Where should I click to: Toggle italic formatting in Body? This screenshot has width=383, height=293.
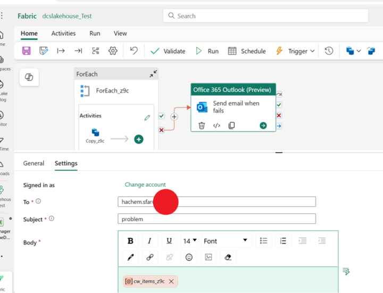click(149, 241)
